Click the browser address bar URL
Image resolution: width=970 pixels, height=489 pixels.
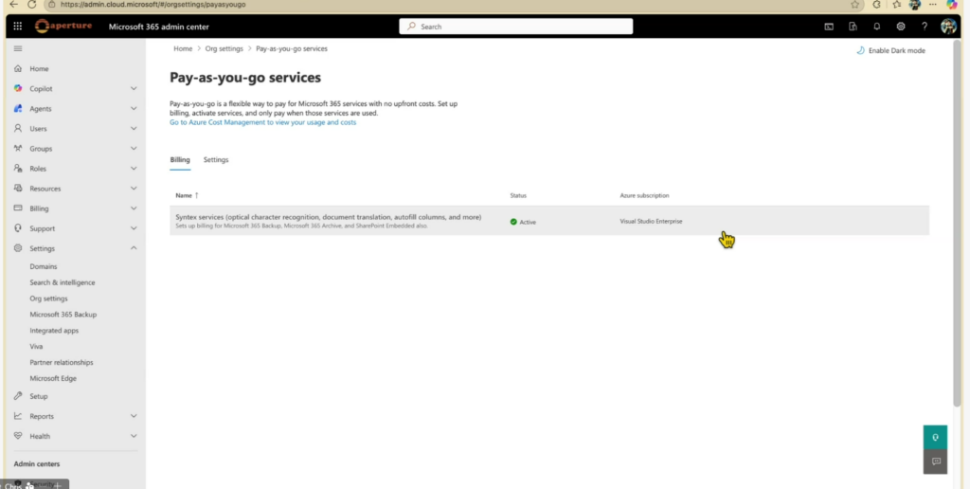153,4
